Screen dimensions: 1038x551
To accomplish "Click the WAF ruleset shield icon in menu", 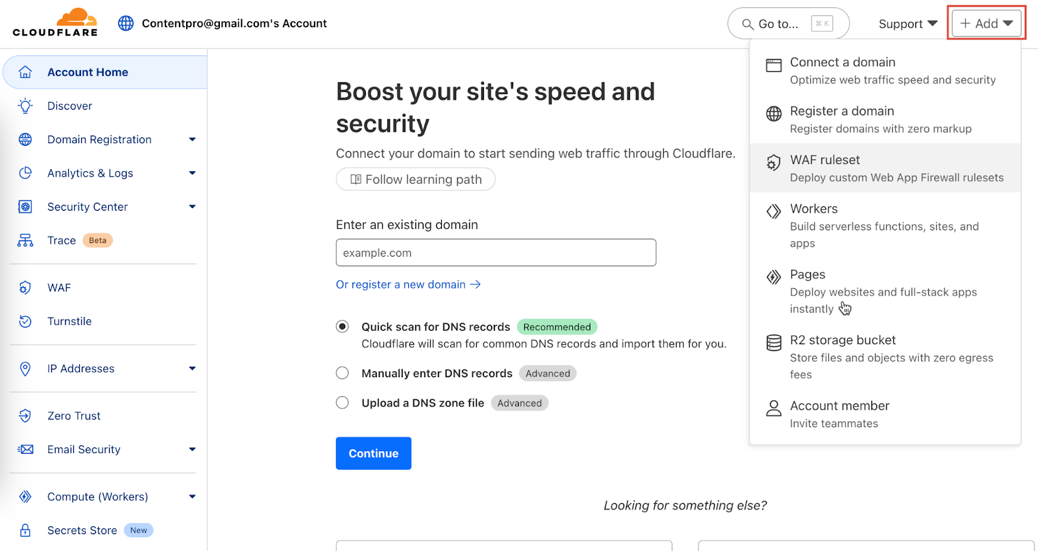I will (x=774, y=162).
